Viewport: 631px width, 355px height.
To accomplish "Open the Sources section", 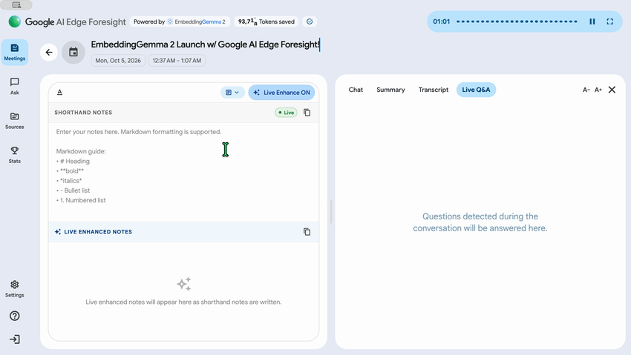I will coord(15,121).
